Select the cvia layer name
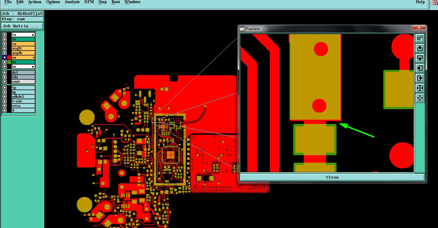Viewport: 438px width, 228px height. (x=23, y=106)
